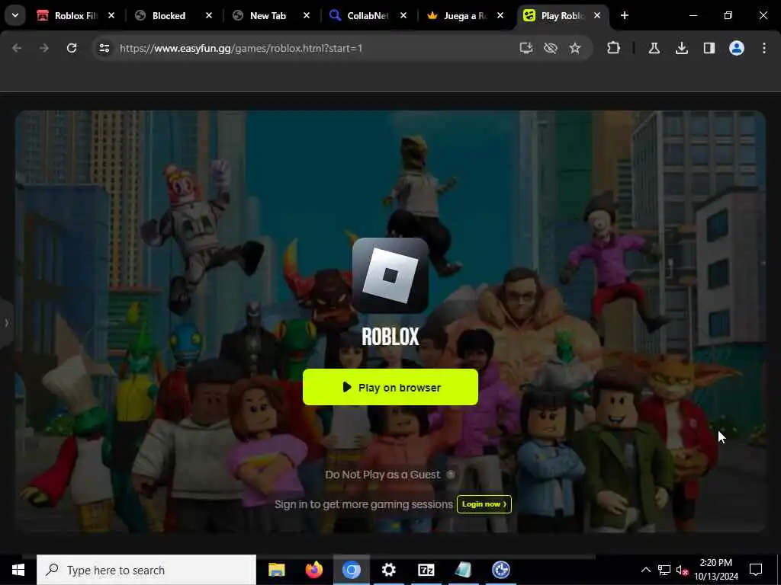This screenshot has height=585, width=781.
Task: Open the notepad-like taskbar app
Action: [x=463, y=570]
